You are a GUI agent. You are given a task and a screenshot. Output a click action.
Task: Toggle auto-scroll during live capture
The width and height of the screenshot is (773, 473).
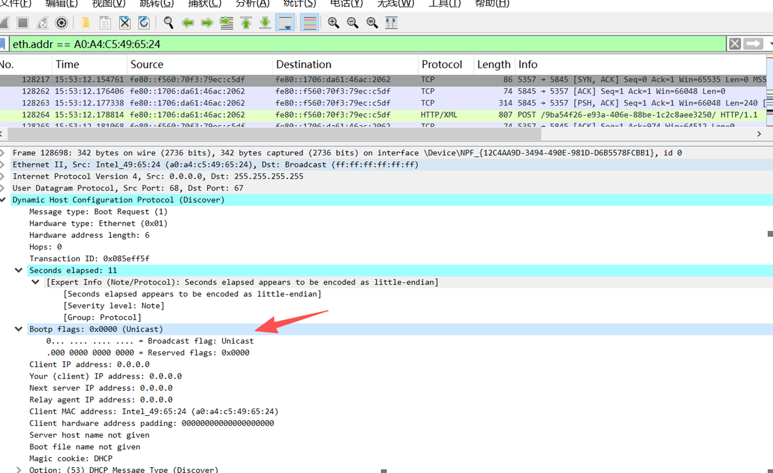285,23
